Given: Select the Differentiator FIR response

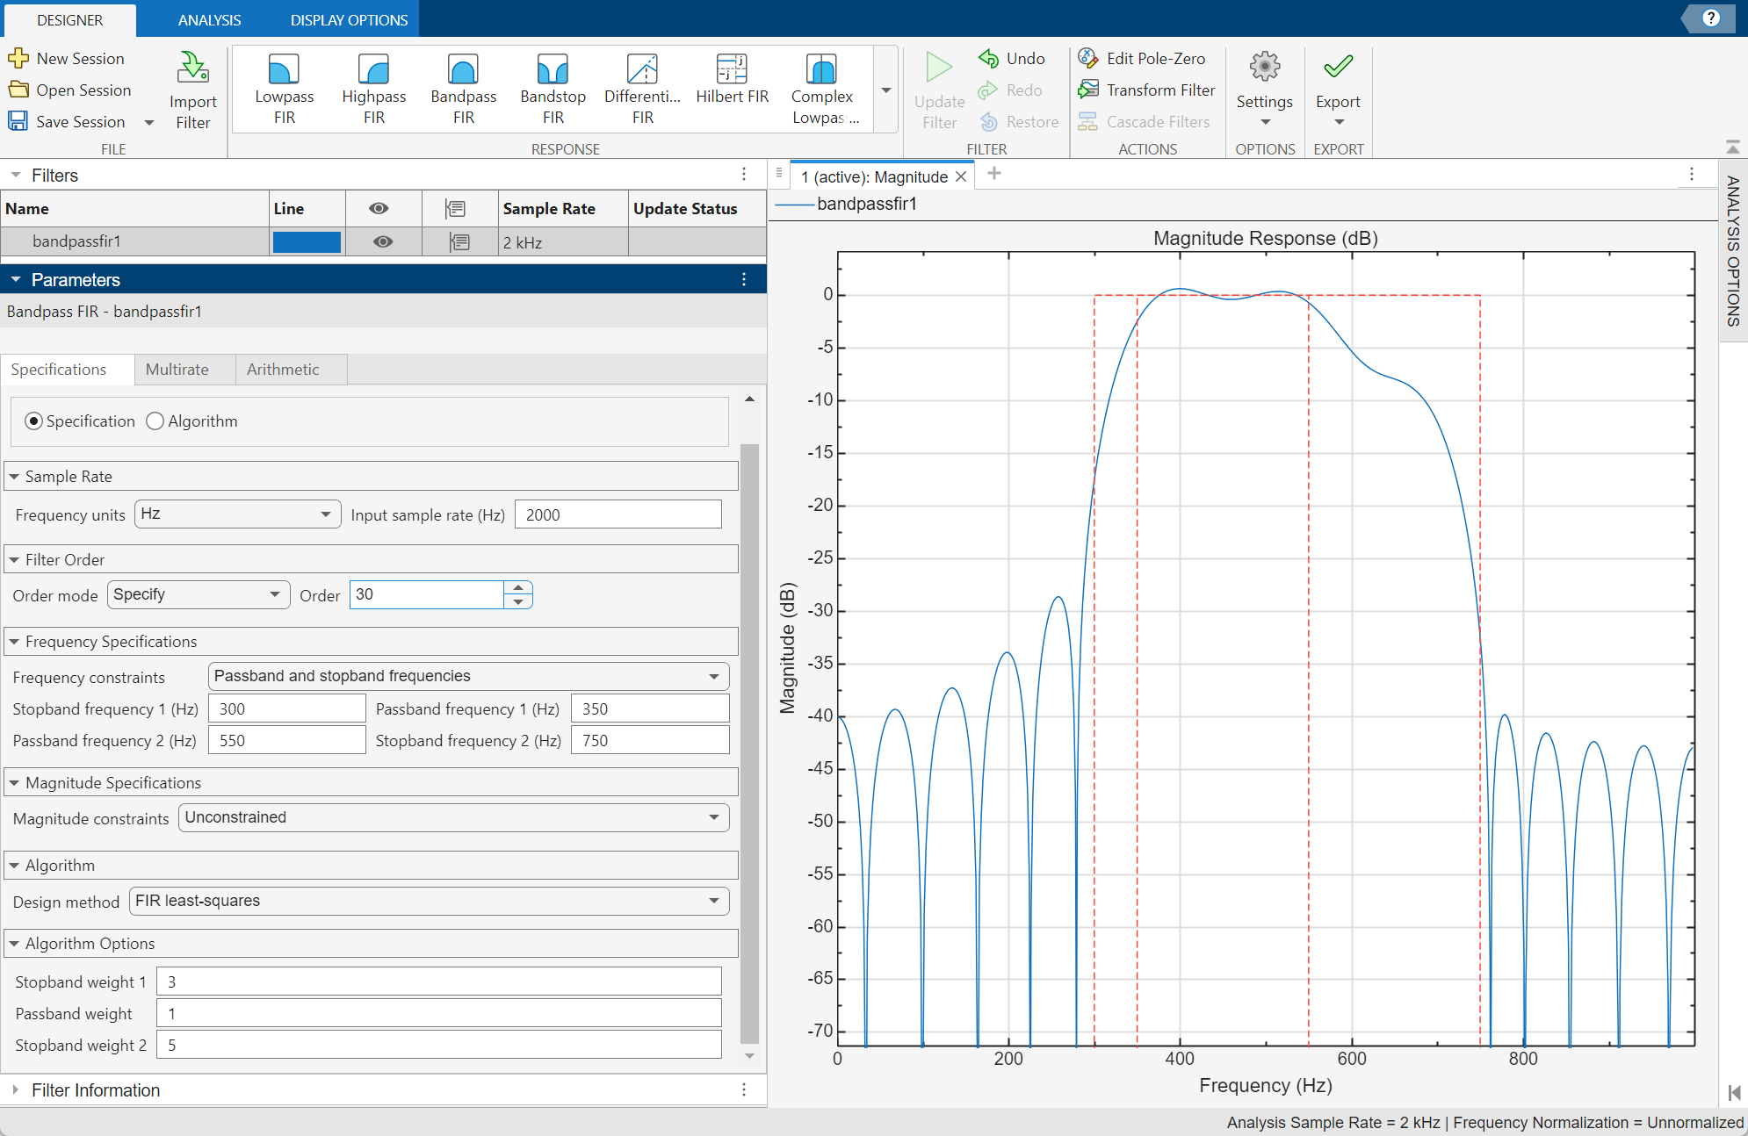Looking at the screenshot, I should coord(642,86).
